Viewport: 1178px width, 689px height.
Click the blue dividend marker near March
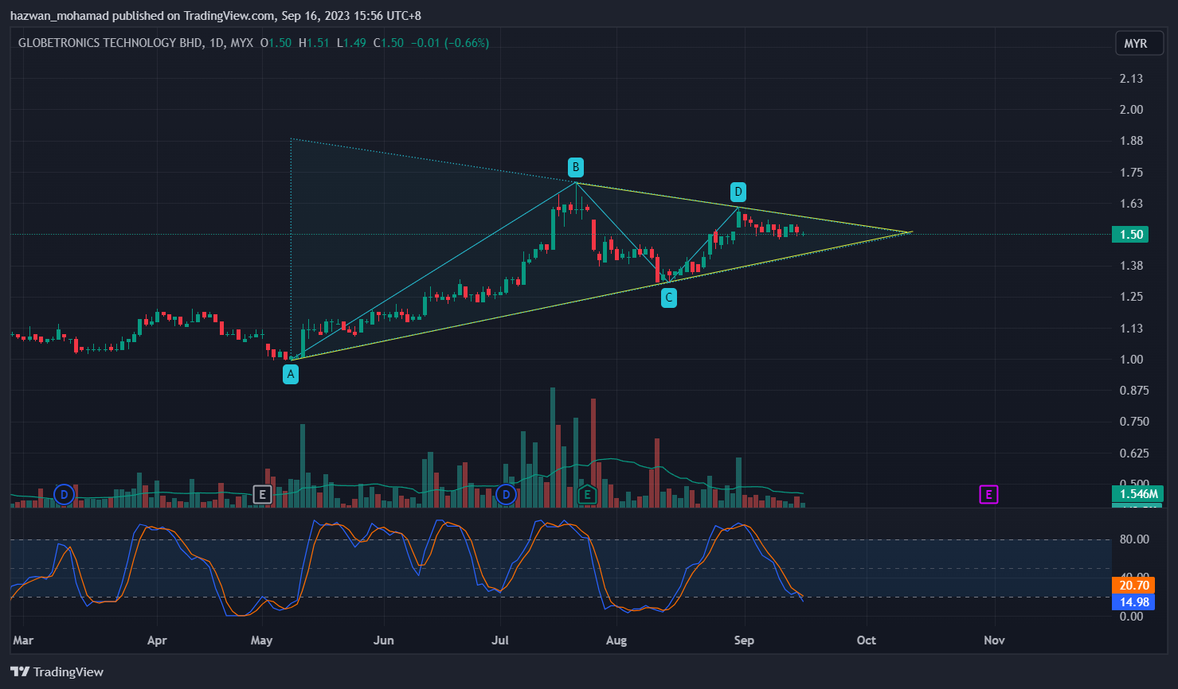click(65, 495)
